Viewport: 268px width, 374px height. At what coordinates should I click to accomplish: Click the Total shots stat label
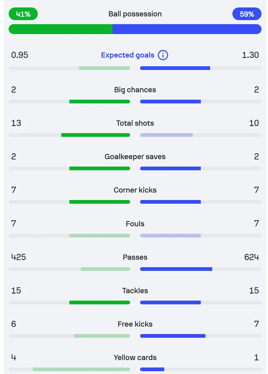135,123
